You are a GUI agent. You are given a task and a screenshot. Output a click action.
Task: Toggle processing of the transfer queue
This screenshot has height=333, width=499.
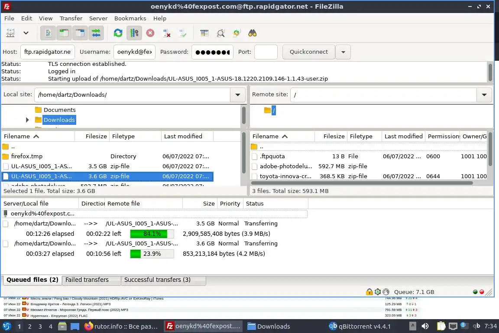pyautogui.click(x=134, y=33)
